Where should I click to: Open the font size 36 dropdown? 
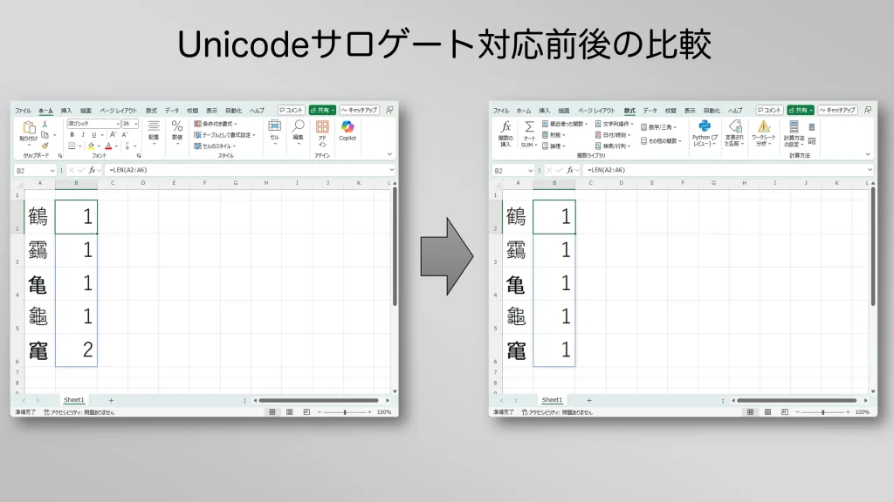[x=135, y=124]
